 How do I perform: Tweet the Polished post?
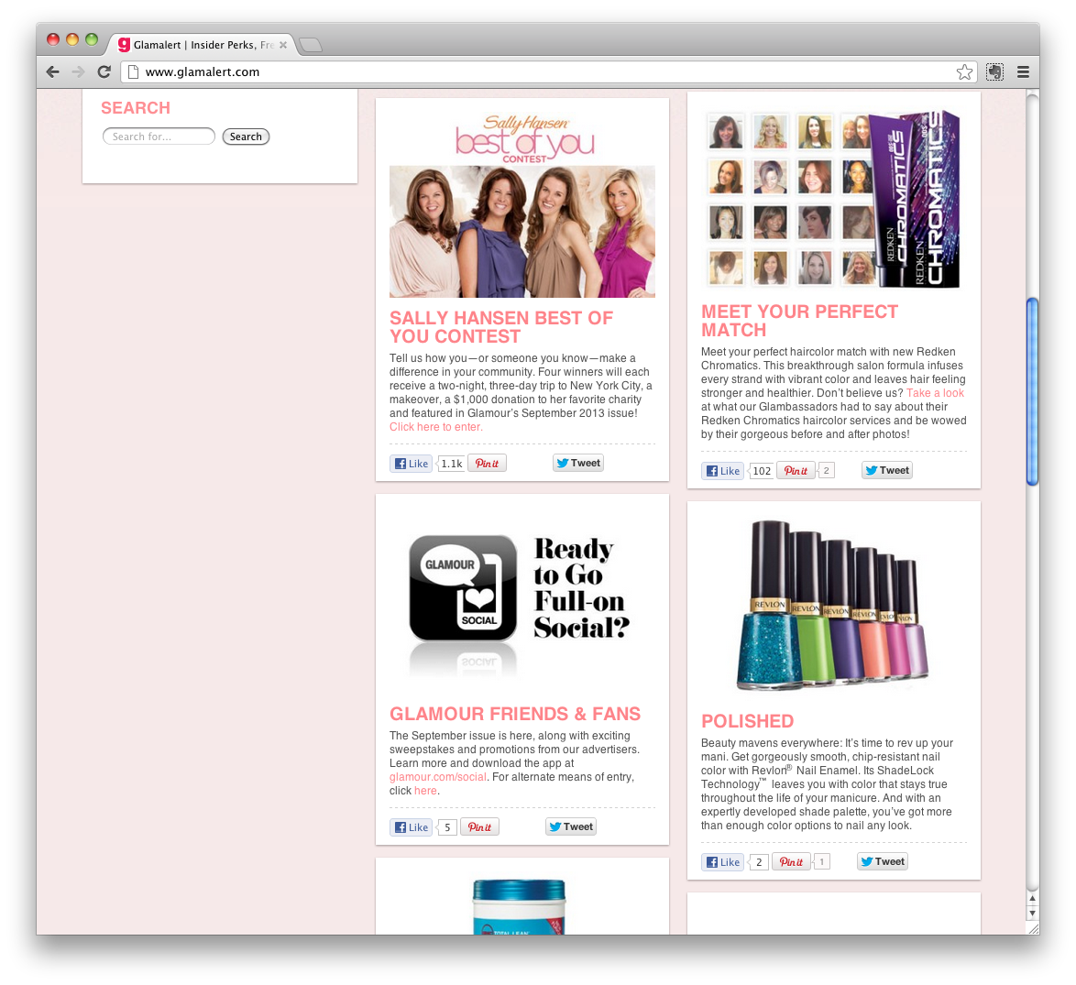point(883,862)
